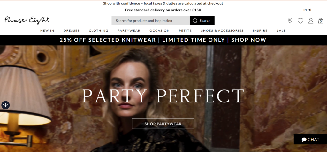Open the Dresses menu

[x=72, y=31]
